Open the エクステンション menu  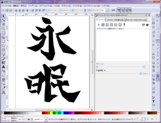(92, 6)
